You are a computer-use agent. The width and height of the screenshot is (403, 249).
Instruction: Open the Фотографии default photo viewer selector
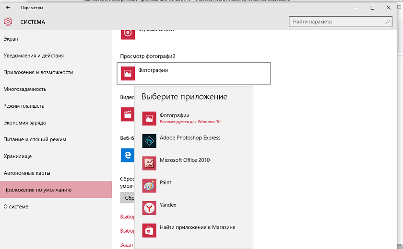[193, 73]
